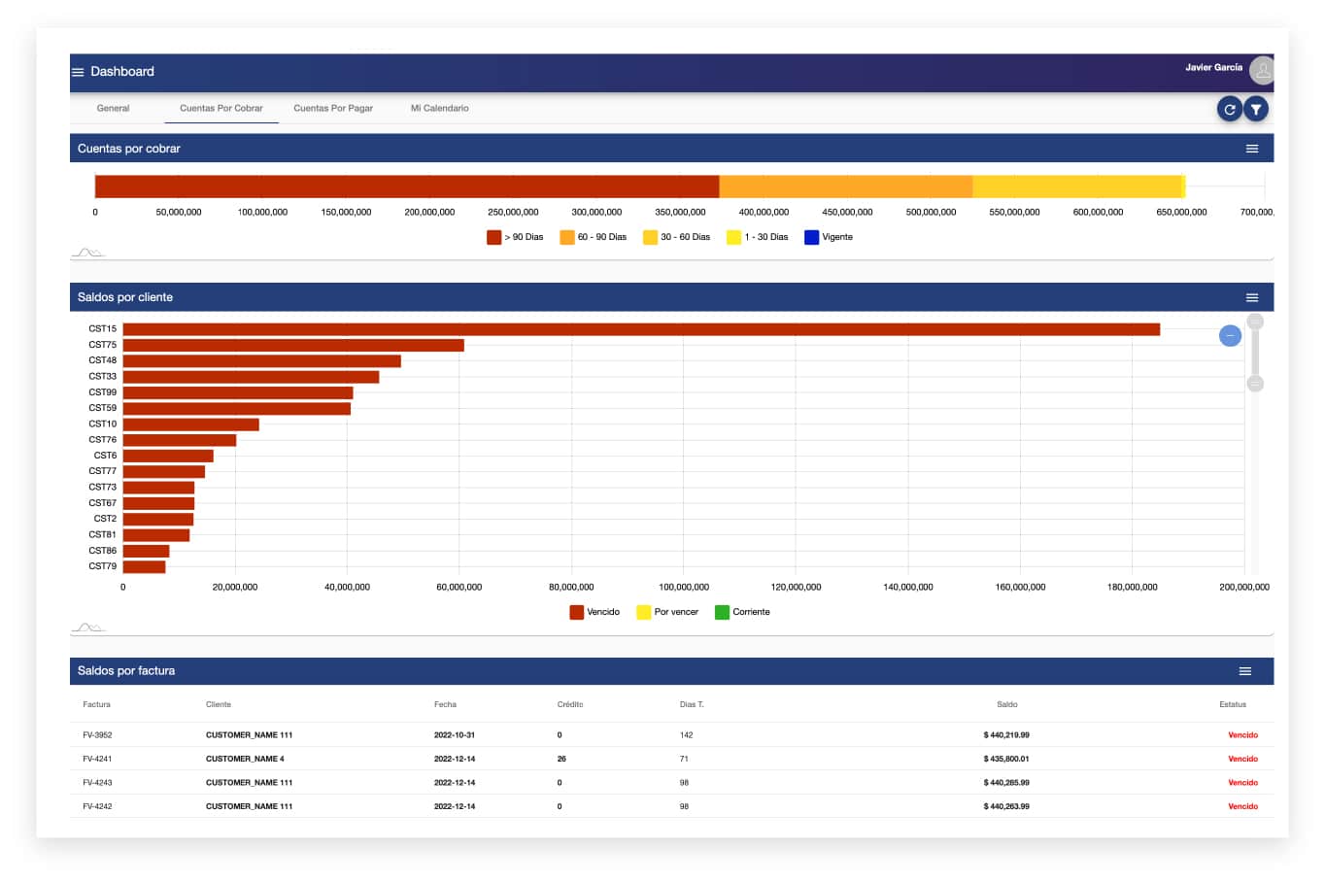Open Javier García's profile avatar

(x=1262, y=70)
